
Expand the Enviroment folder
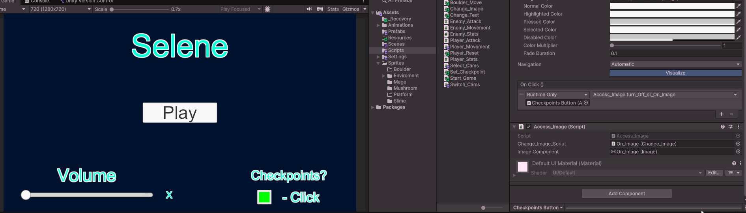pos(384,76)
